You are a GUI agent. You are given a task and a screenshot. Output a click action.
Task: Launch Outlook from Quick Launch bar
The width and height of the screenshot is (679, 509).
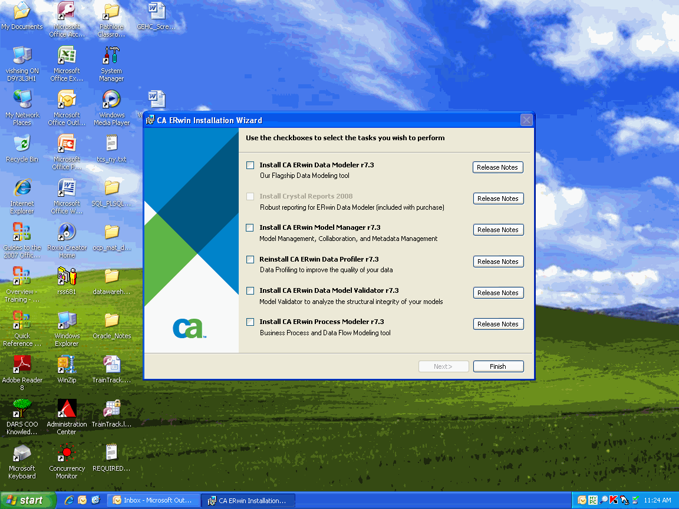tap(83, 500)
